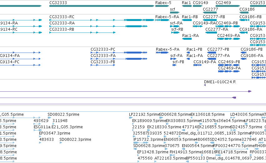This screenshot has width=266, height=163.
Task: Select transcript CG32333-RA
Action: [62, 23]
